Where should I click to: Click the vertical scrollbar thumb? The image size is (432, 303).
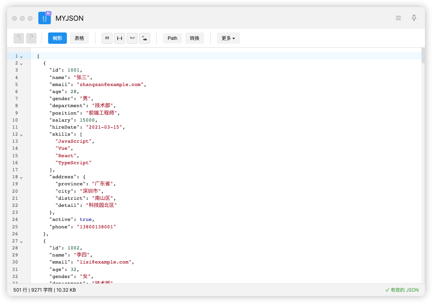[x=423, y=56]
